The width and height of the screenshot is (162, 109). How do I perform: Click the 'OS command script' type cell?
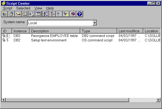(97, 40)
